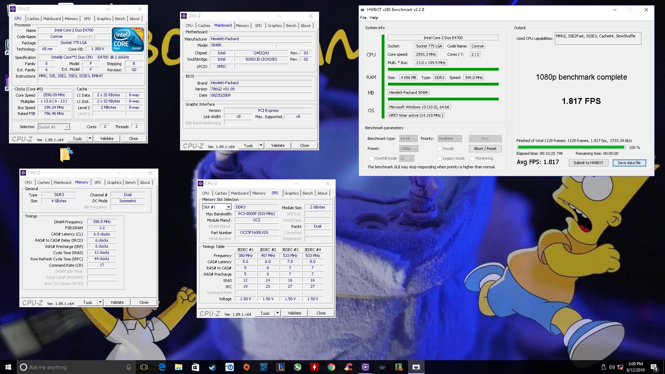The height and width of the screenshot is (374, 665).
Task: Switch to About tab in CPU-Z SPD window
Action: (x=322, y=193)
